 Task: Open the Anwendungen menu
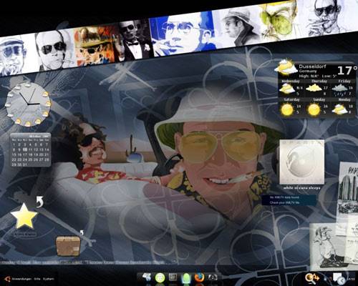point(21,279)
